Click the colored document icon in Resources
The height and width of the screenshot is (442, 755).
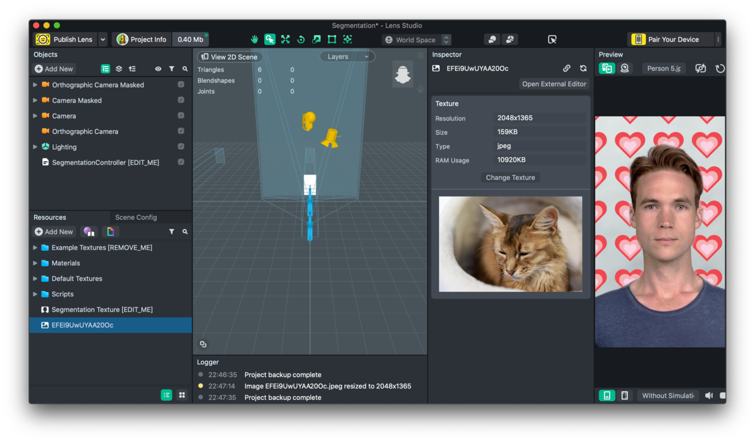[110, 231]
